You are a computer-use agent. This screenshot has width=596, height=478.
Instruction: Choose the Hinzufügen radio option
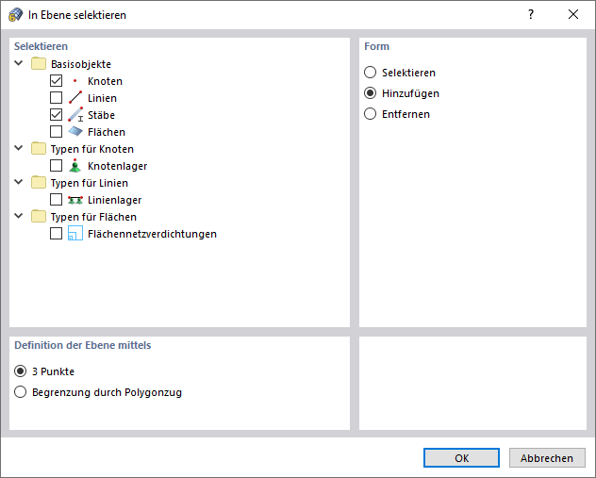pos(371,93)
